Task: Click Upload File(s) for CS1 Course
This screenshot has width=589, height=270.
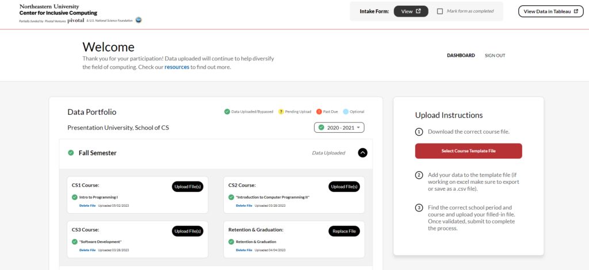Action: coord(188,186)
